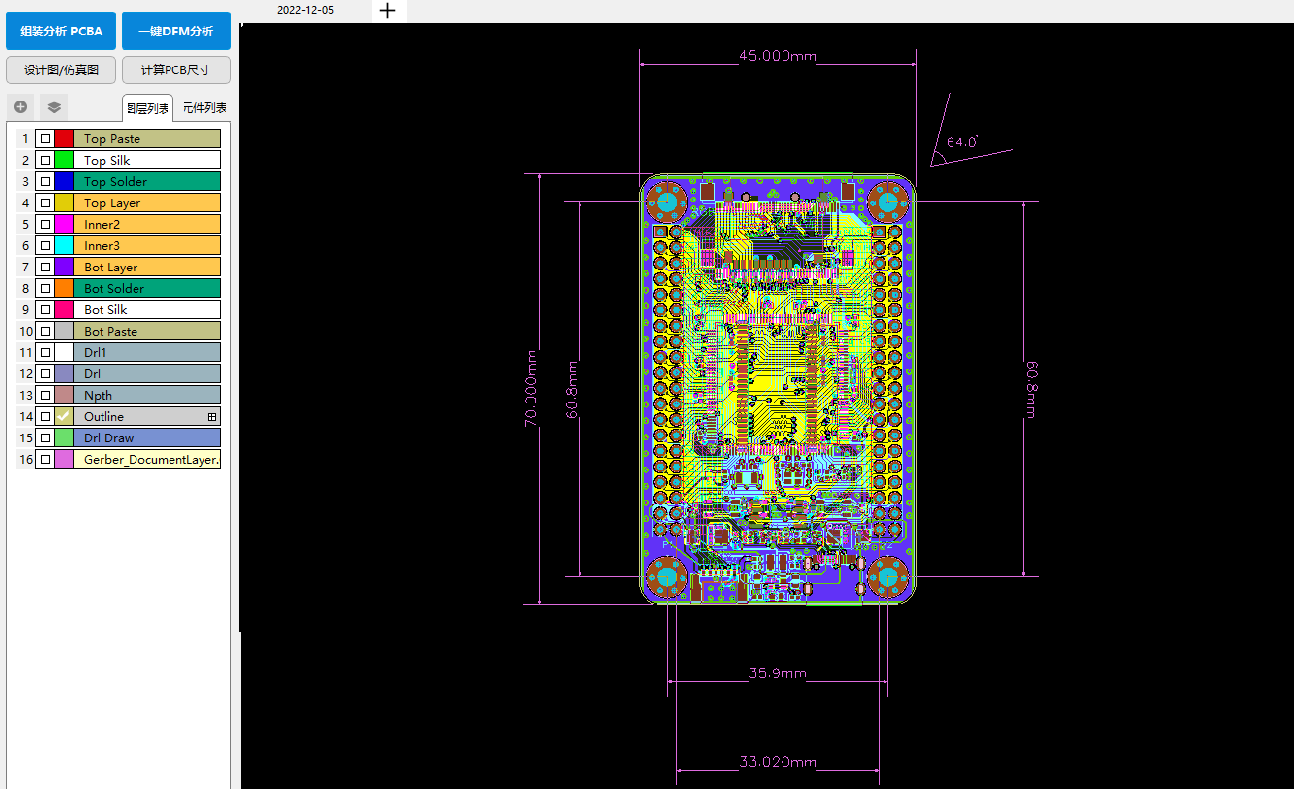The image size is (1294, 789).
Task: Click the 设计图/仿真图 button
Action: (x=61, y=70)
